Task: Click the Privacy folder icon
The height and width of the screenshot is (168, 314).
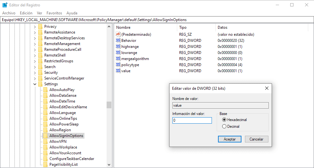Action: (40, 27)
